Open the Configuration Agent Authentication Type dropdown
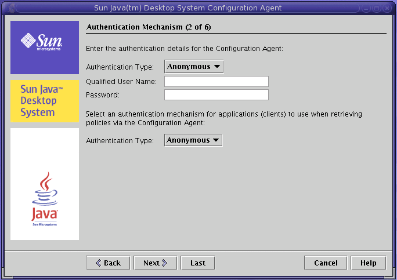 coord(194,67)
